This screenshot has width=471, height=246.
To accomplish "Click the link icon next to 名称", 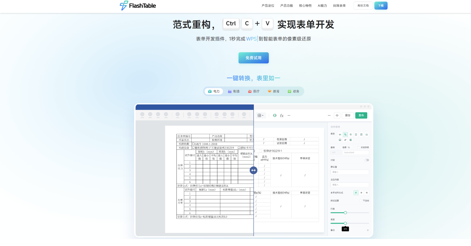I will pos(349,148).
